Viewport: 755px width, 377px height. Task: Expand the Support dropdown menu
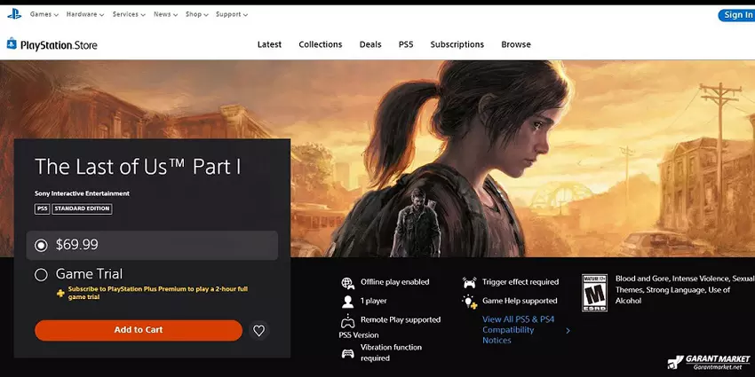(231, 15)
